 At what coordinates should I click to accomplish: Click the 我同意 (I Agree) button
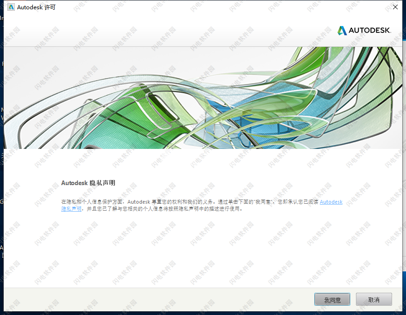(x=332, y=299)
